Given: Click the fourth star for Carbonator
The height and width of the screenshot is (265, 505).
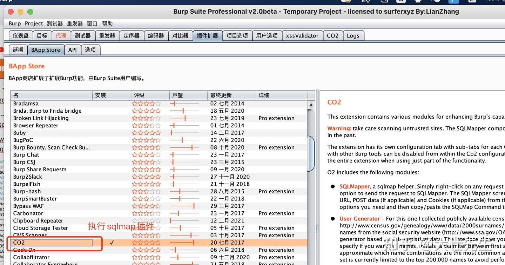Looking at the screenshot, I should [152, 213].
